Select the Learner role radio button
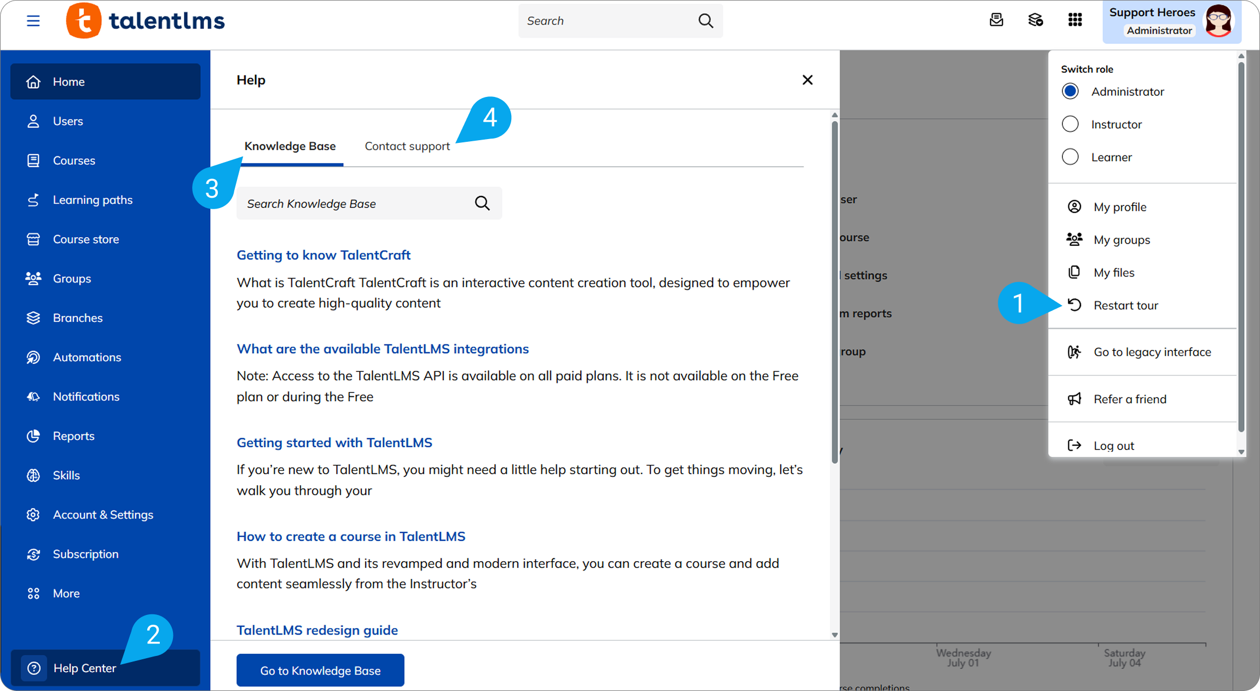 (x=1070, y=157)
